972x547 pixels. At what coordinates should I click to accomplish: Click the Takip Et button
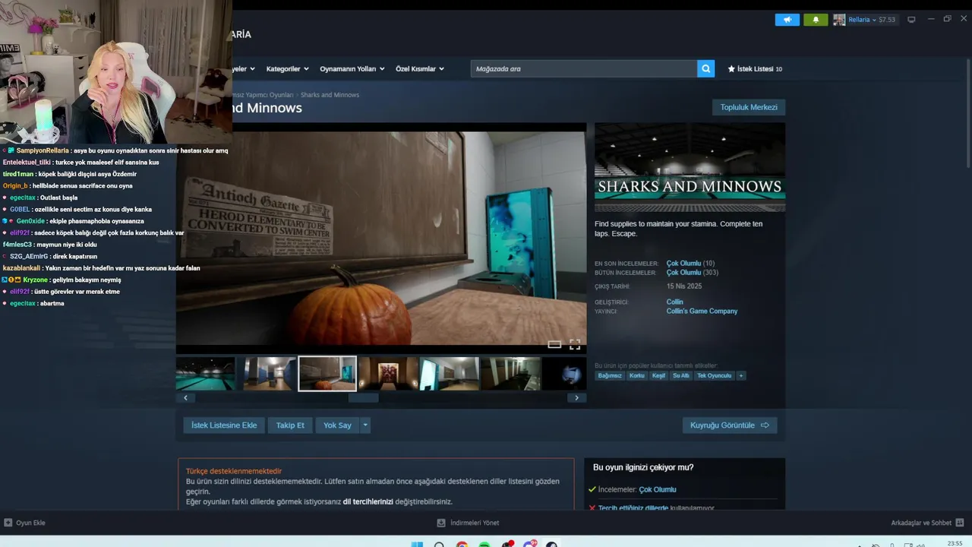[x=290, y=425]
